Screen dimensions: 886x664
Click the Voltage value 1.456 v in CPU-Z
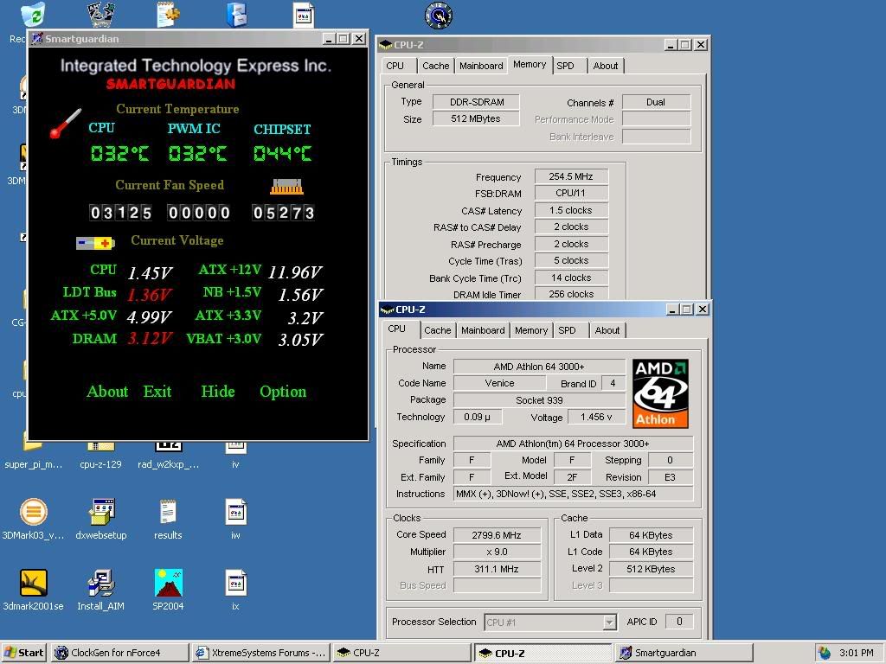[596, 417]
